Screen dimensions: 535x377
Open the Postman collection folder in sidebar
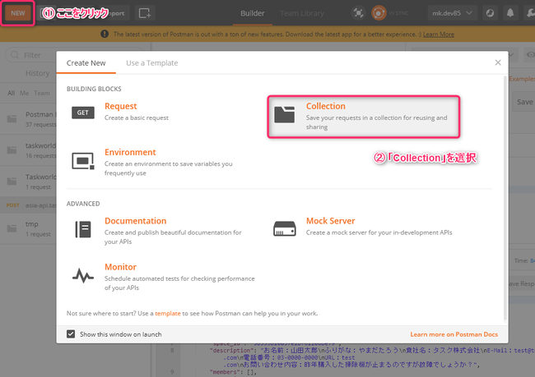click(28, 119)
